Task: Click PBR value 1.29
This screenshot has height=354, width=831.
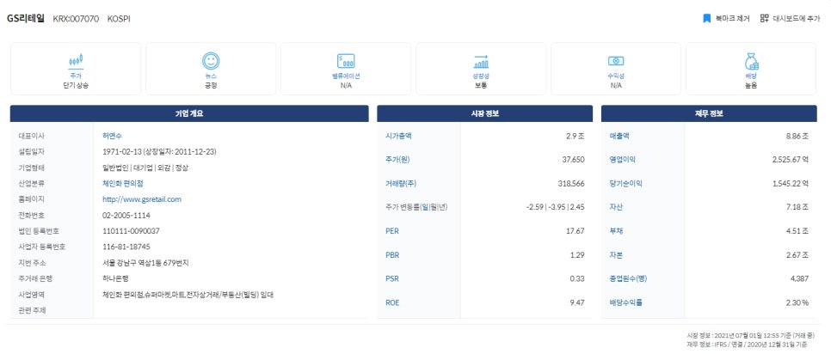Action: tap(577, 255)
